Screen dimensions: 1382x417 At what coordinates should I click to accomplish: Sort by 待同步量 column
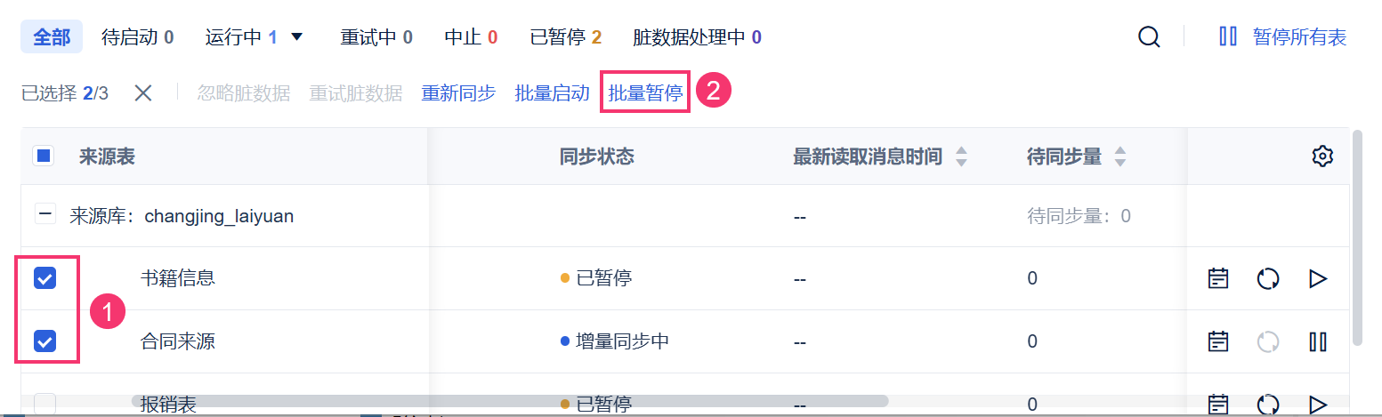pos(1120,156)
